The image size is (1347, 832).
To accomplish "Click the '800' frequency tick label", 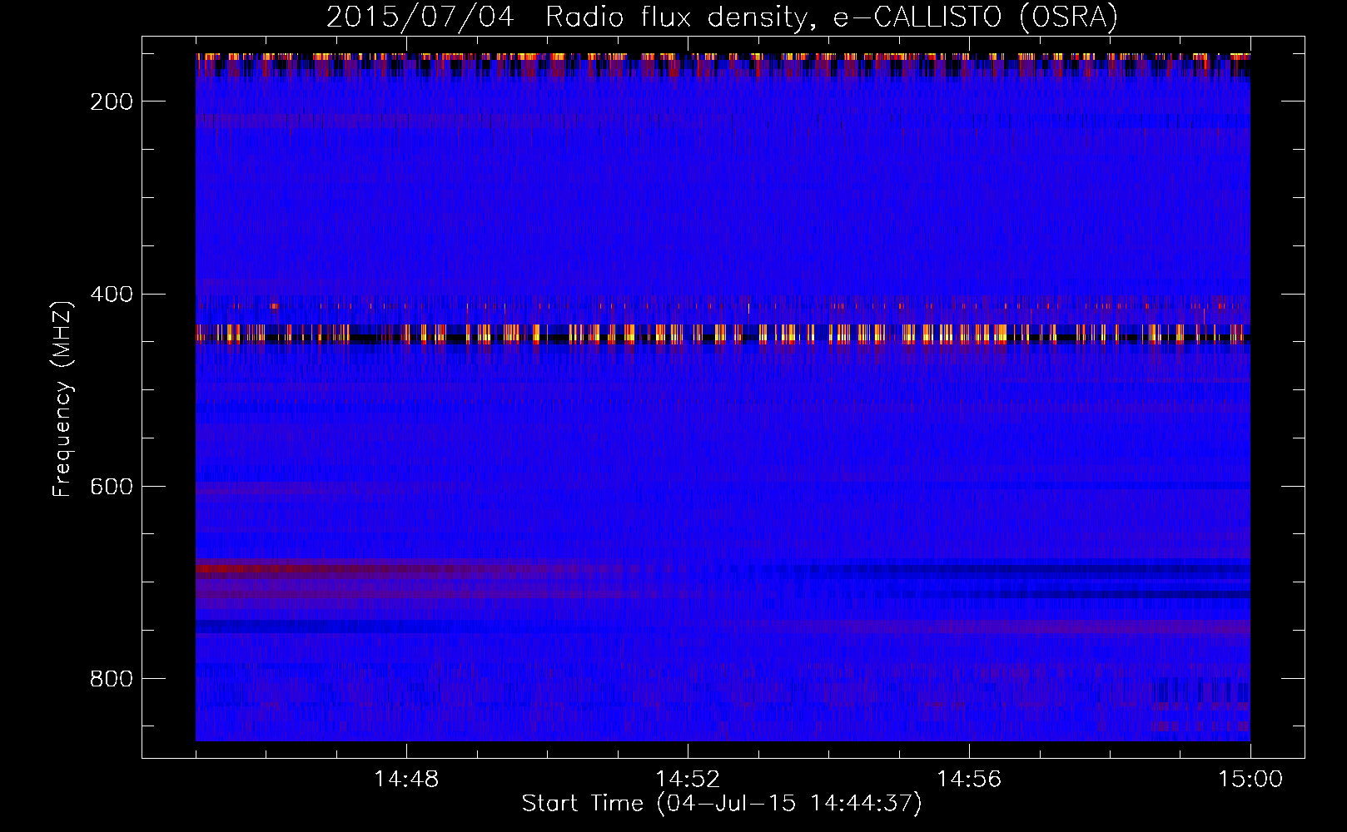I will tap(111, 679).
